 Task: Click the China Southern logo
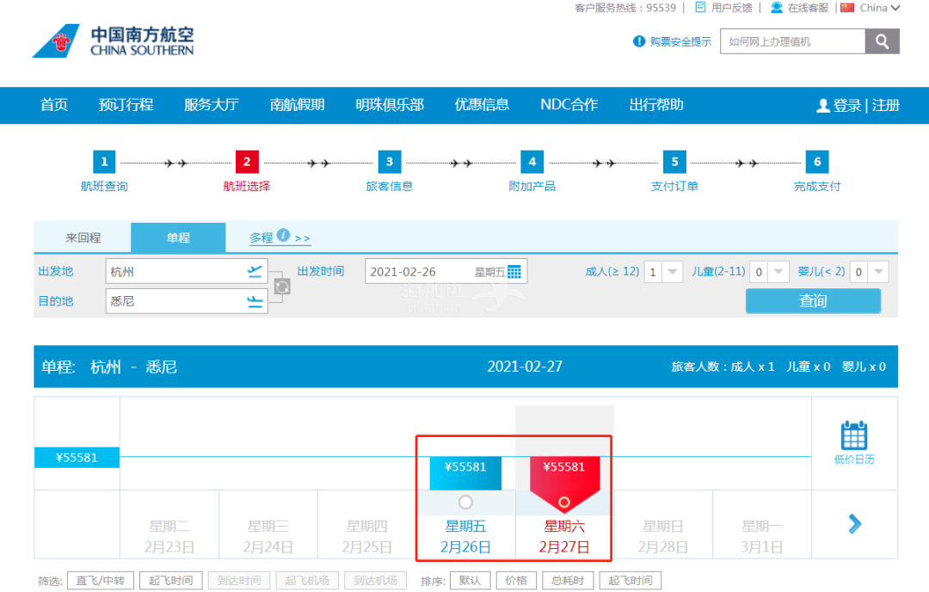point(114,41)
